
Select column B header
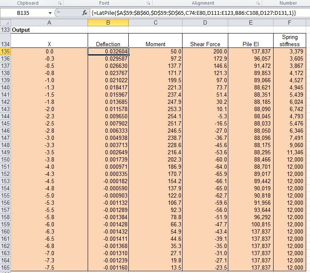108,23
